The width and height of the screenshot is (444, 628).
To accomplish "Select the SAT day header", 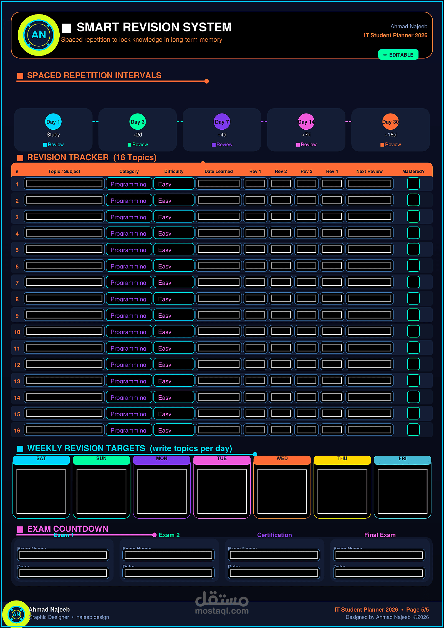I will pyautogui.click(x=41, y=458).
